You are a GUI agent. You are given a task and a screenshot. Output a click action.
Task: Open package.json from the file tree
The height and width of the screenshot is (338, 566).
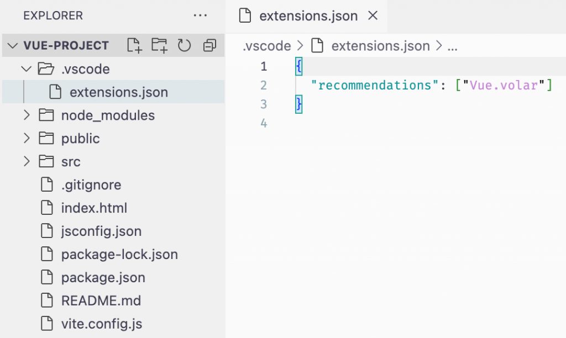pos(103,278)
